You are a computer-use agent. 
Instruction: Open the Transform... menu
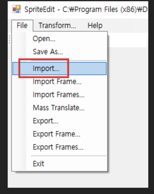pyautogui.click(x=57, y=25)
